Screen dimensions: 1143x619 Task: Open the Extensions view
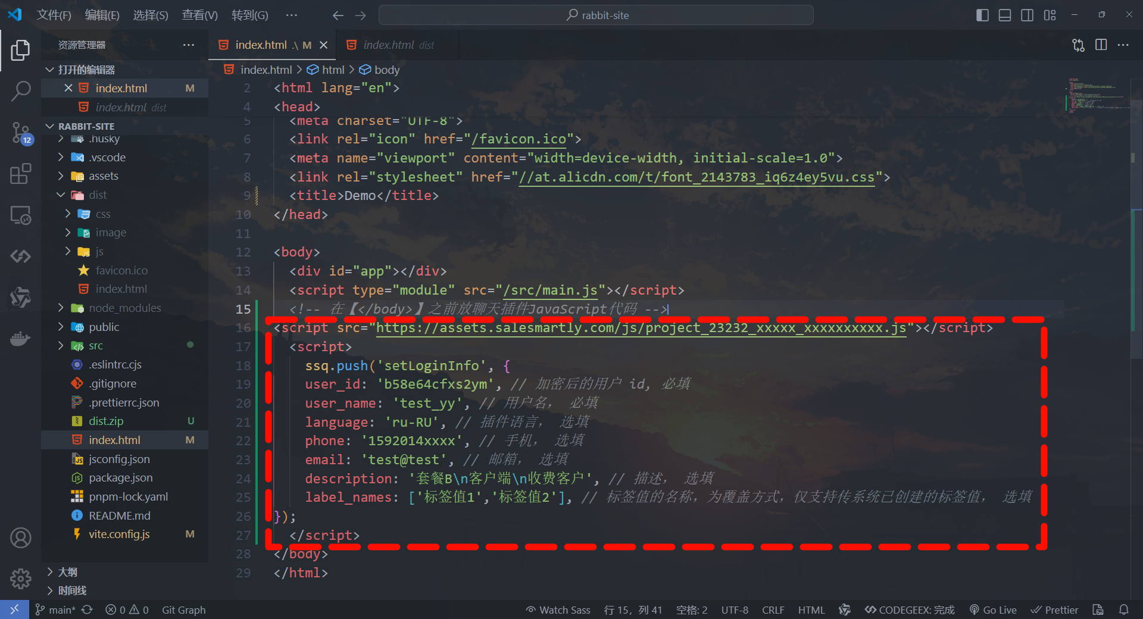coord(20,174)
